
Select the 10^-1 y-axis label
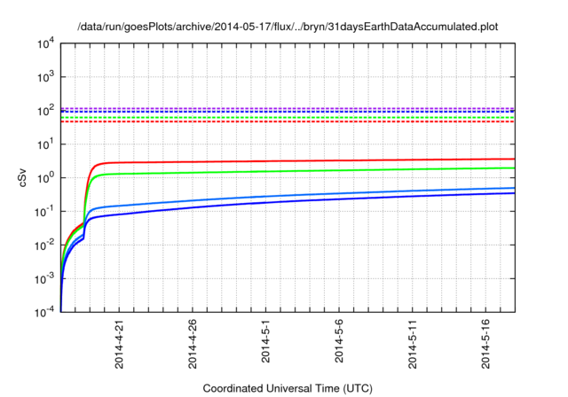click(44, 212)
